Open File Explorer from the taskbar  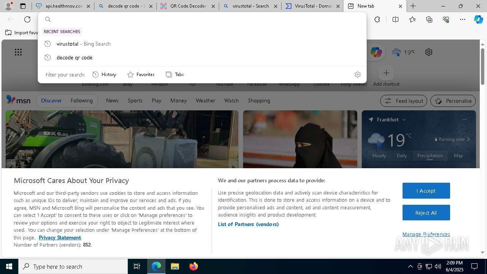175,266
